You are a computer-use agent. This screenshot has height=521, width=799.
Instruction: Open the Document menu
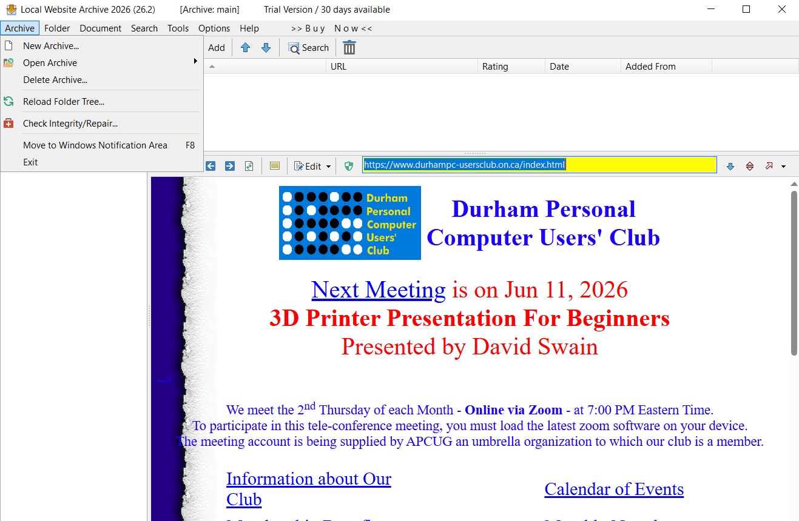point(101,28)
